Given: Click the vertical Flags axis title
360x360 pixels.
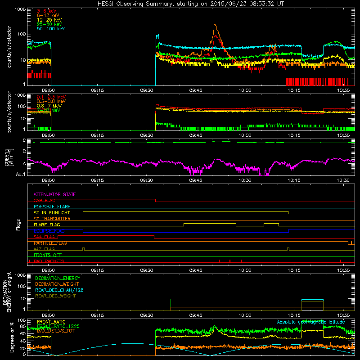Looking at the screenshot, I should 18,225.
